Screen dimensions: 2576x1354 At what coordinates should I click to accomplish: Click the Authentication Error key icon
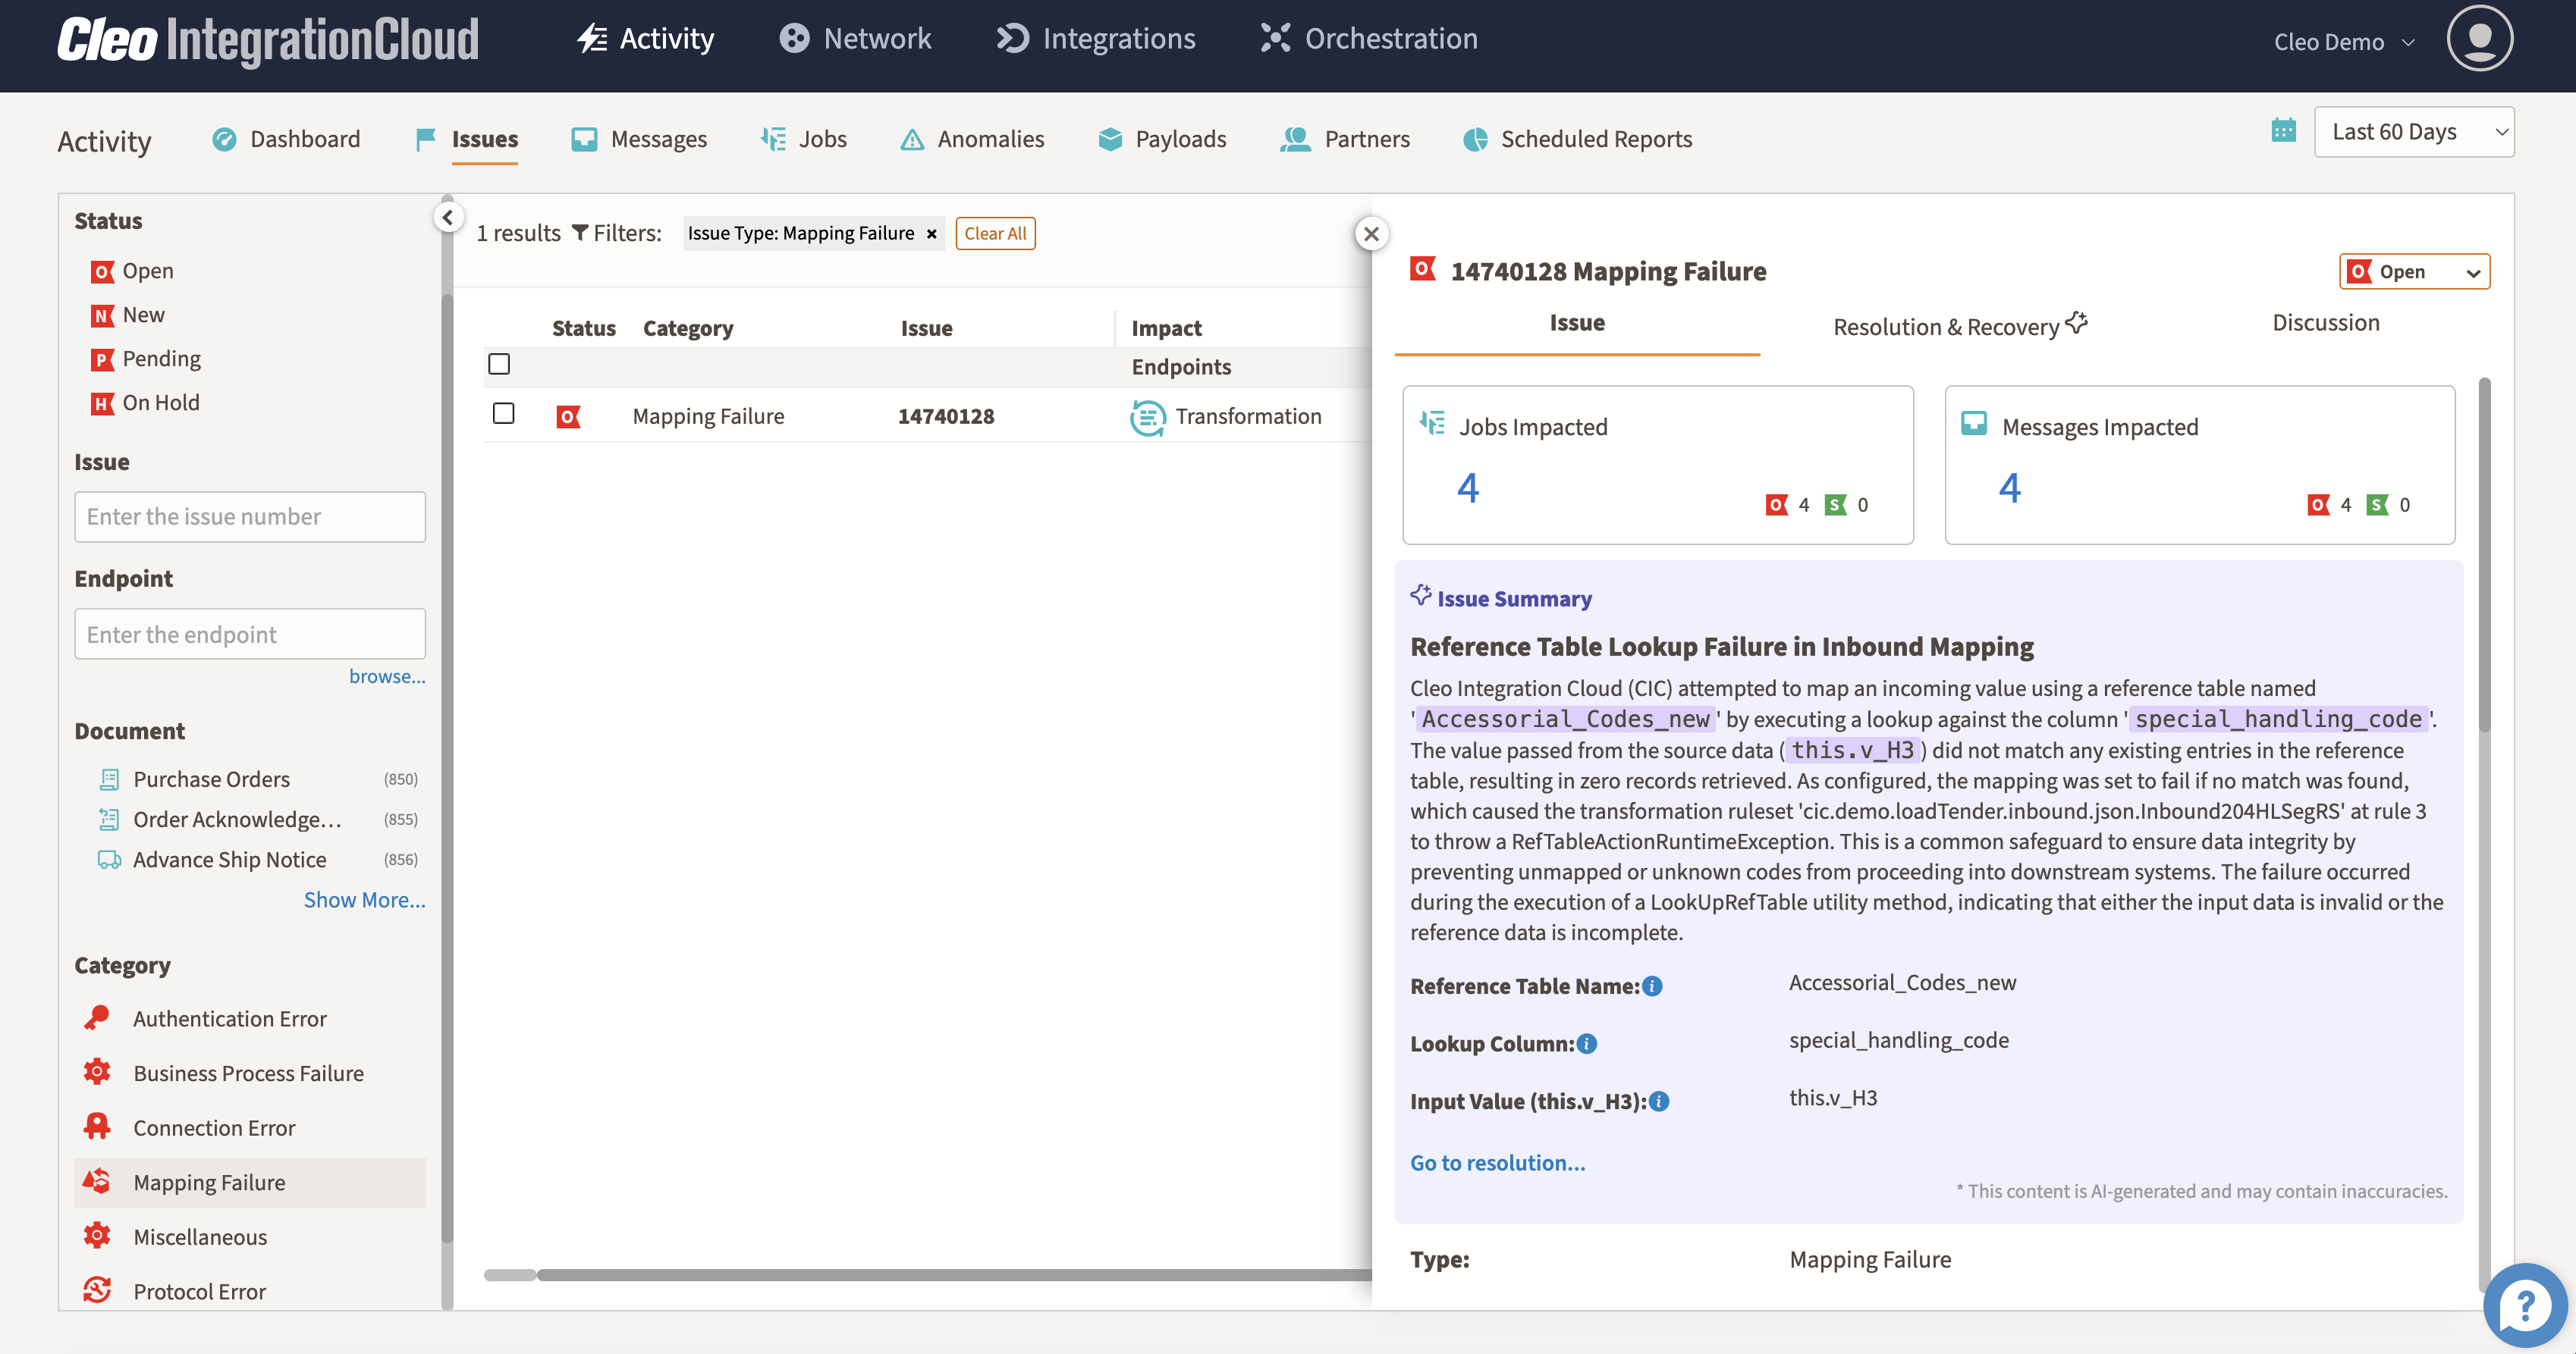[97, 1018]
